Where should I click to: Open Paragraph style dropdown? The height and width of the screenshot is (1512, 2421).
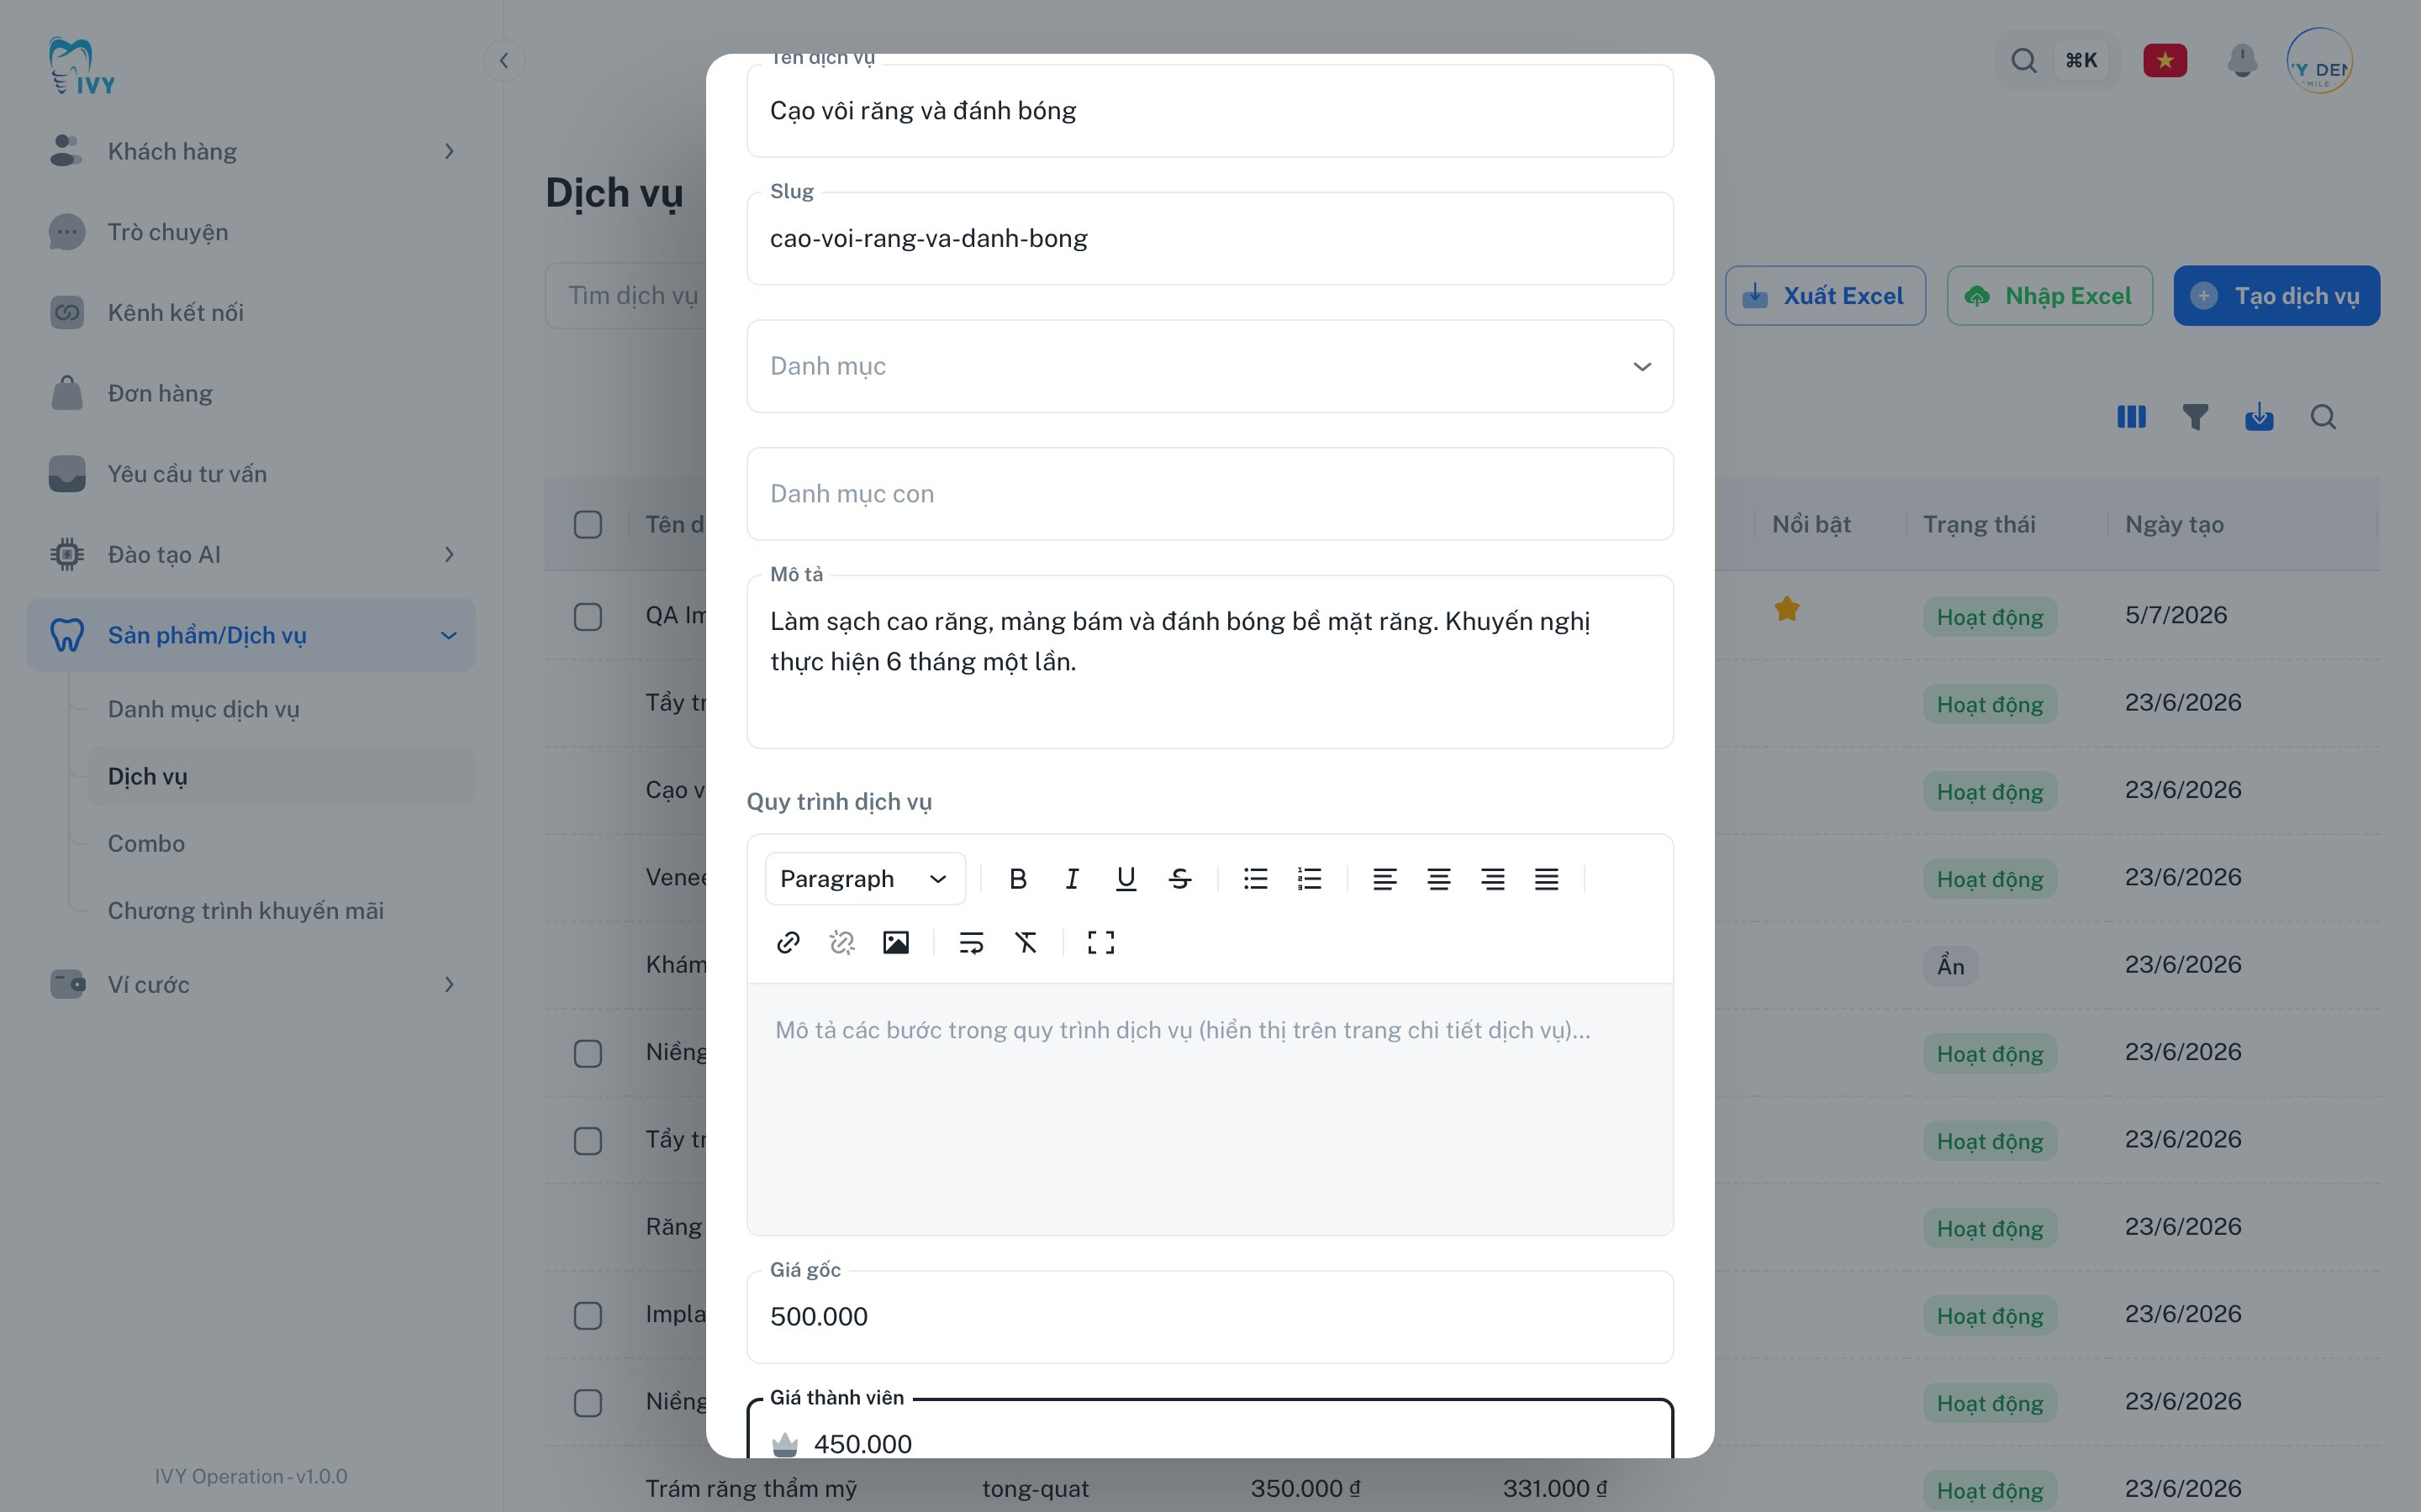pos(865,879)
